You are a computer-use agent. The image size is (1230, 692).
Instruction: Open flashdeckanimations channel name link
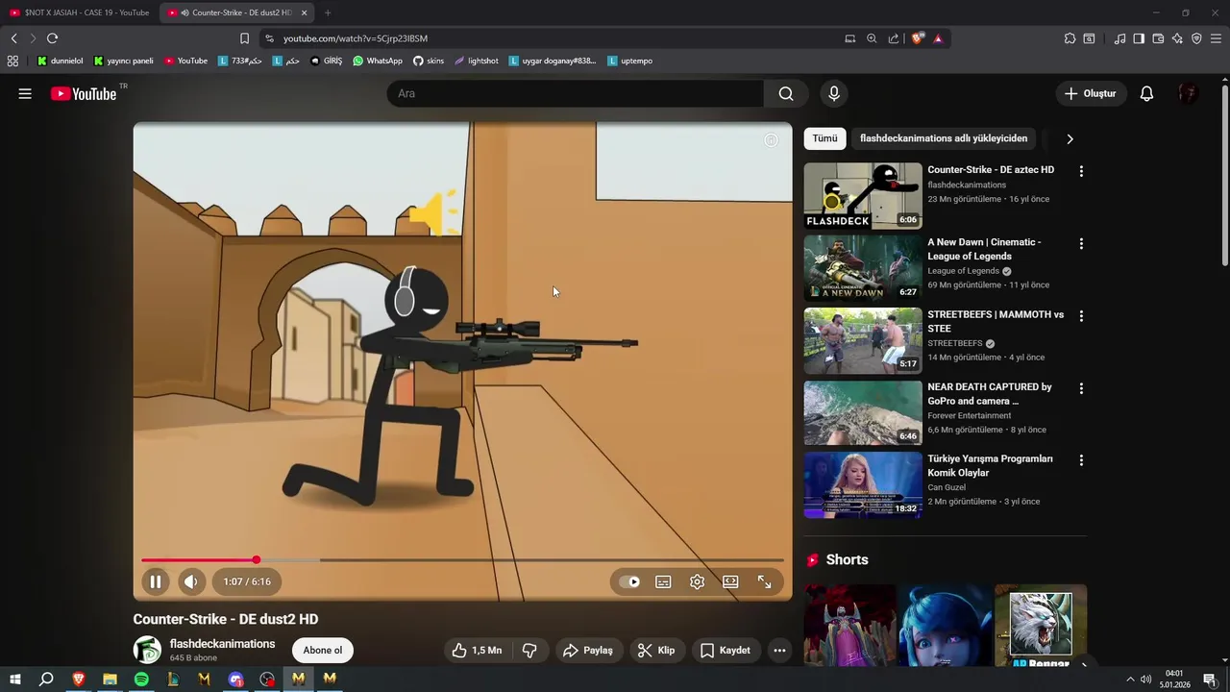tap(222, 644)
